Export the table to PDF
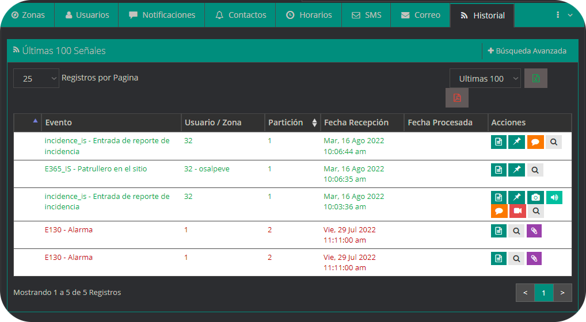 [456, 98]
